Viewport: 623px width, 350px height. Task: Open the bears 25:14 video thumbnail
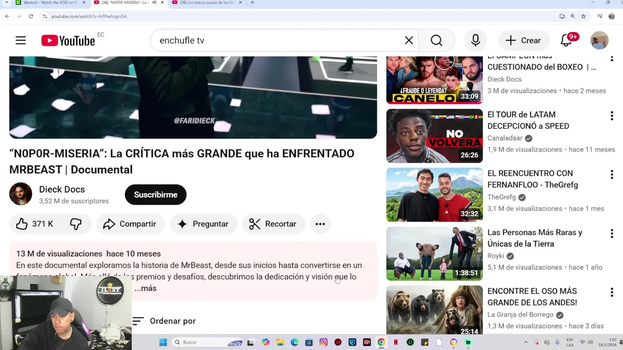(435, 310)
